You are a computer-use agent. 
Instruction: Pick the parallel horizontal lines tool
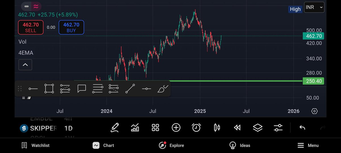[x=98, y=89]
